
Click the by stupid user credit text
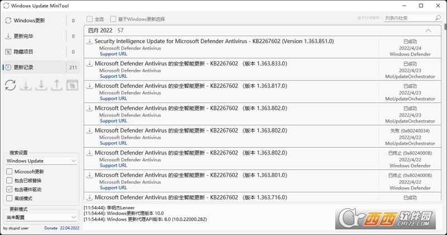pyautogui.click(x=16, y=228)
